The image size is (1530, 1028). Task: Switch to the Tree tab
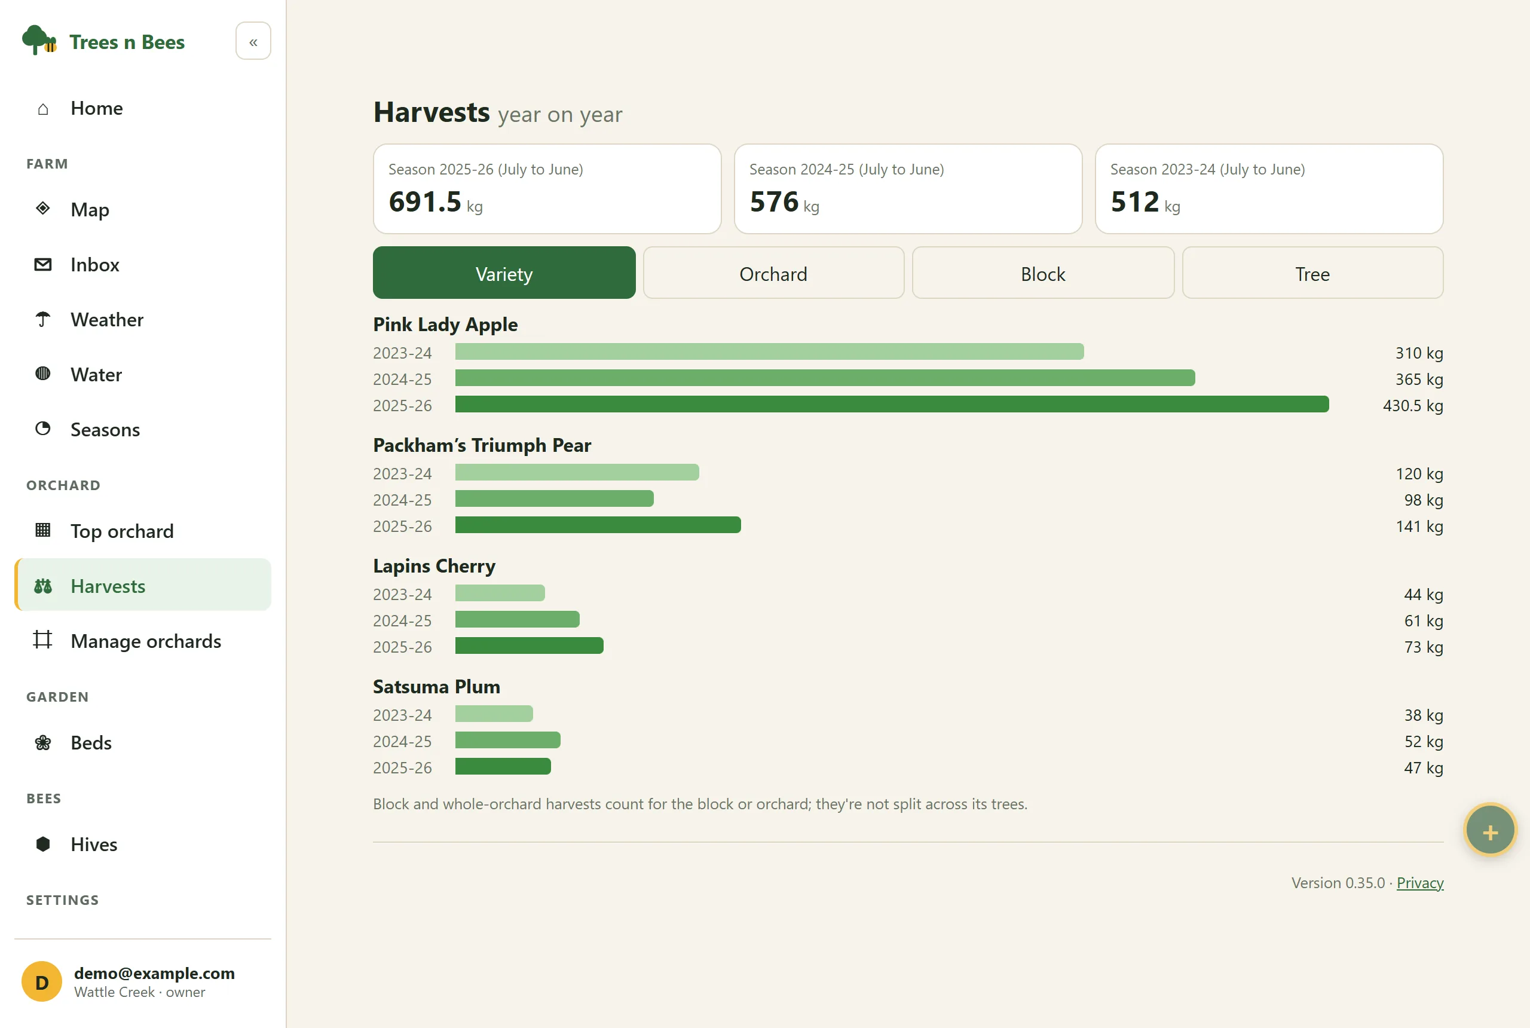1312,273
